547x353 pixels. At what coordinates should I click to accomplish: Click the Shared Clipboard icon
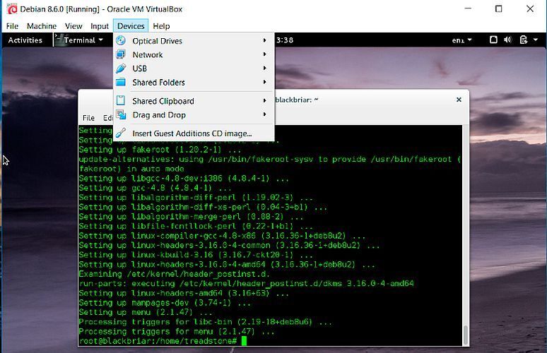tap(120, 101)
